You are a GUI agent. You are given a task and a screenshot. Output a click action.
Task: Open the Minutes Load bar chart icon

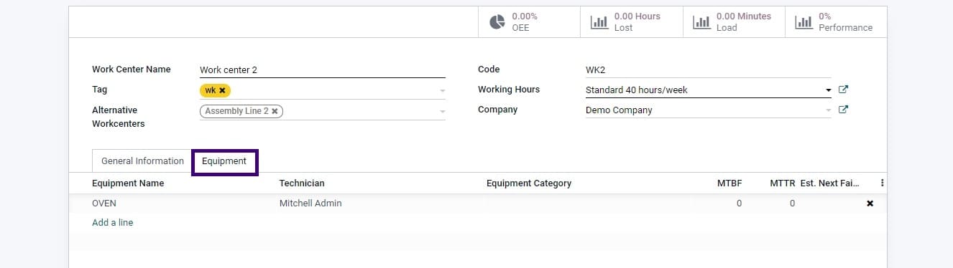(701, 22)
